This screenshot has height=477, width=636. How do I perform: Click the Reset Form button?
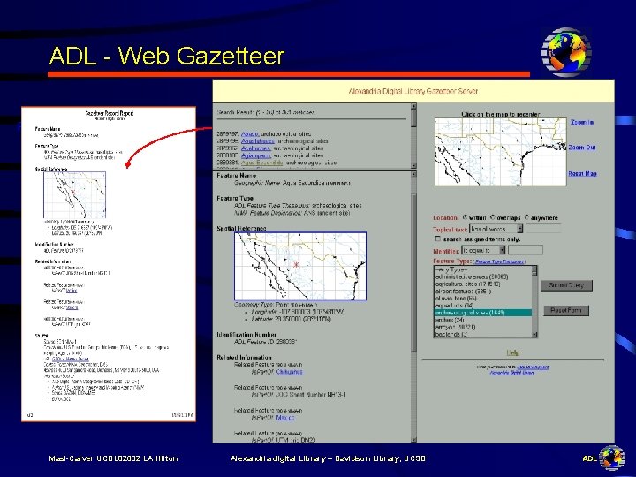tap(566, 311)
